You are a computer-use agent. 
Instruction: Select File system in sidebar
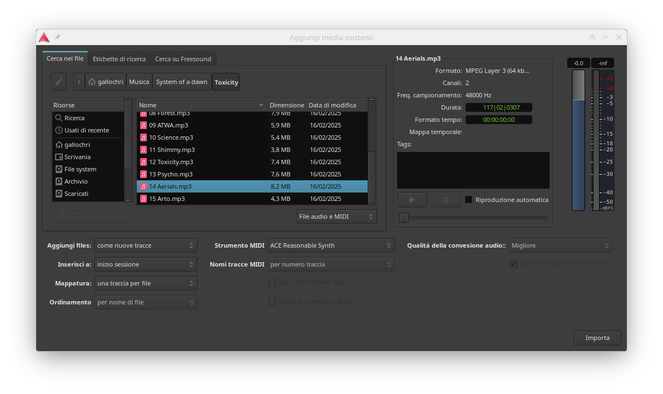click(x=80, y=169)
